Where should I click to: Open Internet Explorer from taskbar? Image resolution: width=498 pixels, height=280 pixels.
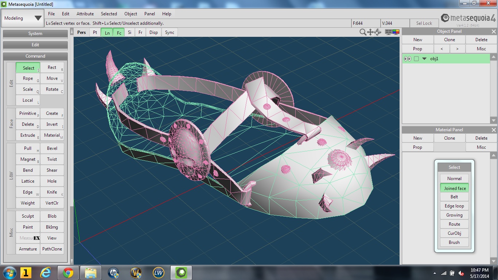[x=46, y=273]
